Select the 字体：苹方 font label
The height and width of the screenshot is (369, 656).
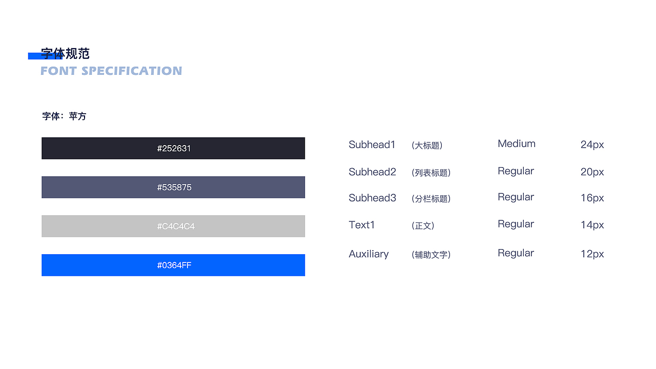point(64,116)
